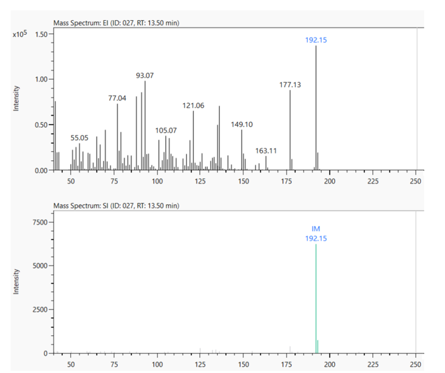The height and width of the screenshot is (373, 445).
Task: Click the 93.07 peak label
Action: coord(145,76)
